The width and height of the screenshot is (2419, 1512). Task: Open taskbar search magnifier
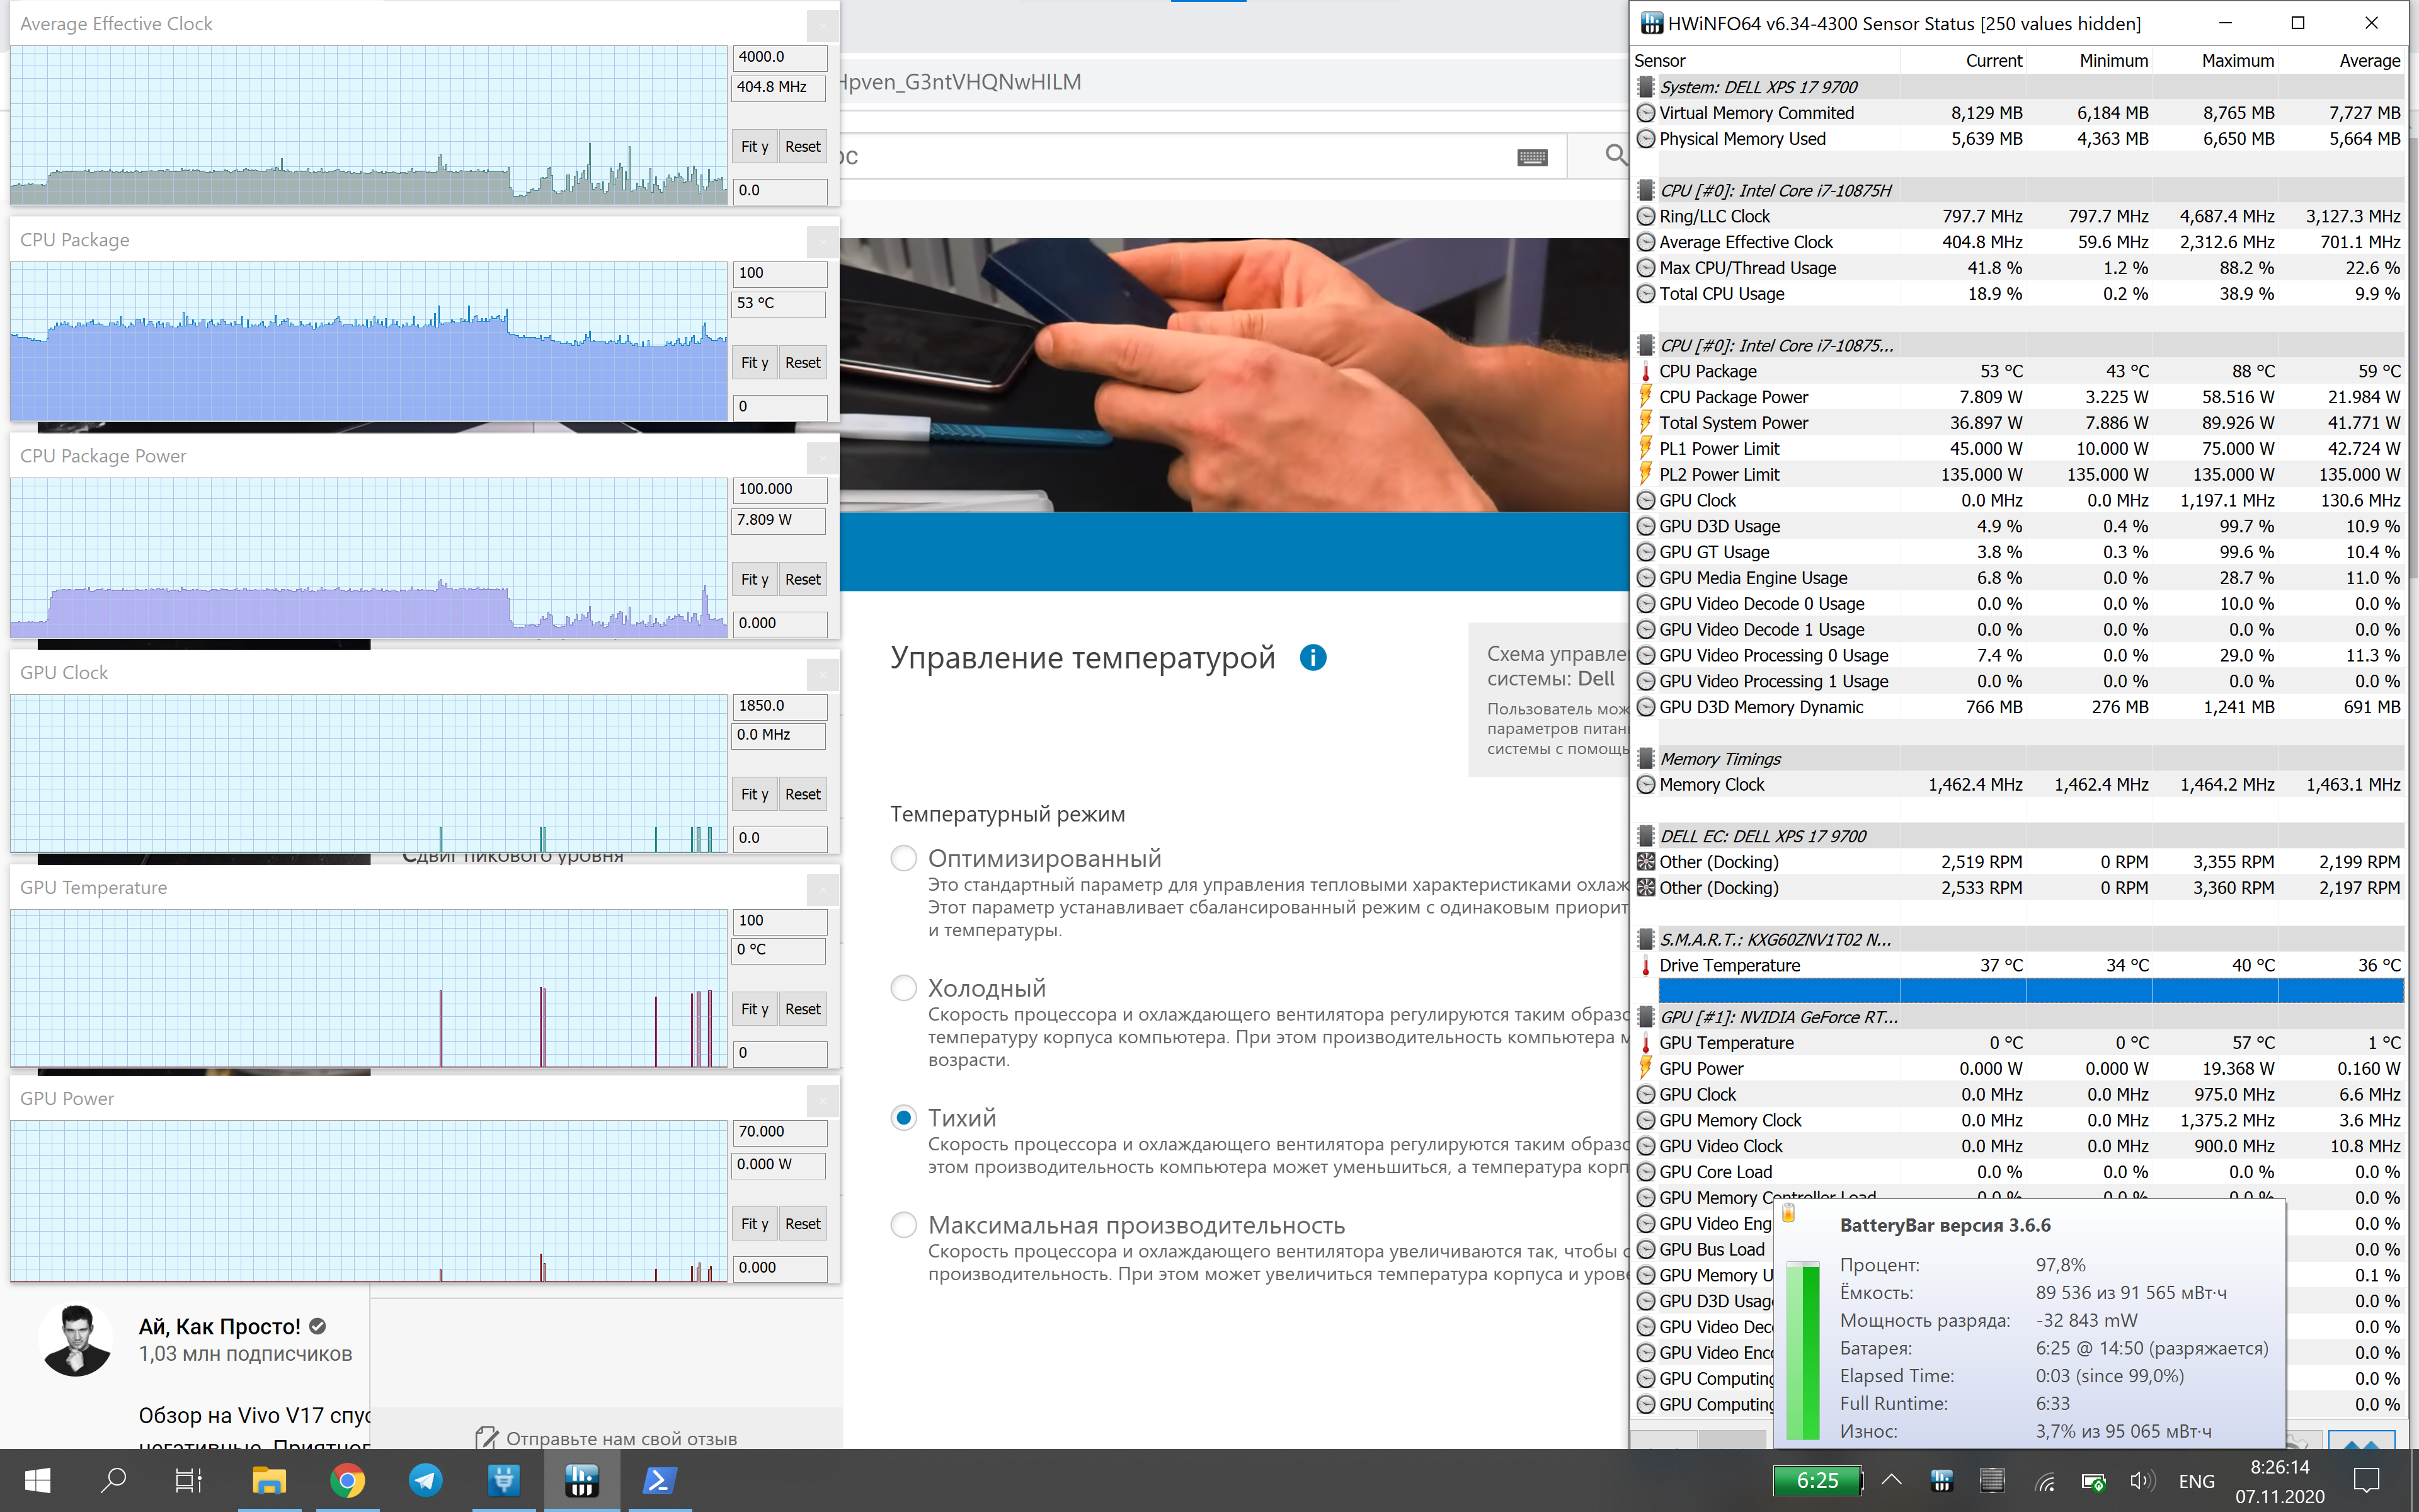pos(113,1480)
